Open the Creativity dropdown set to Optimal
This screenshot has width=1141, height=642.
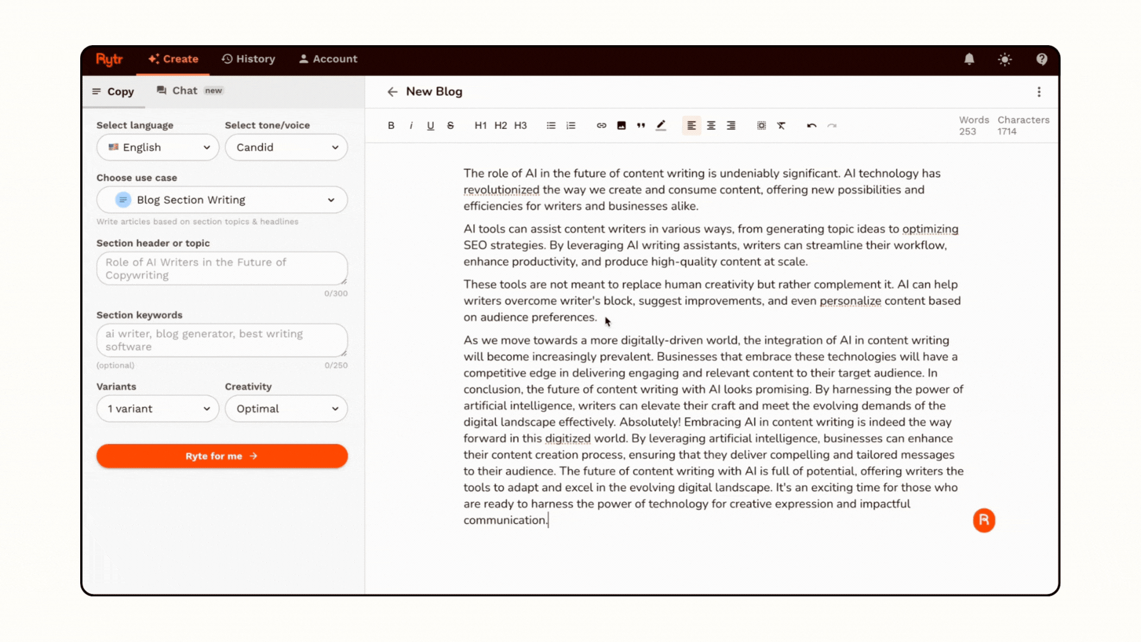tap(286, 408)
